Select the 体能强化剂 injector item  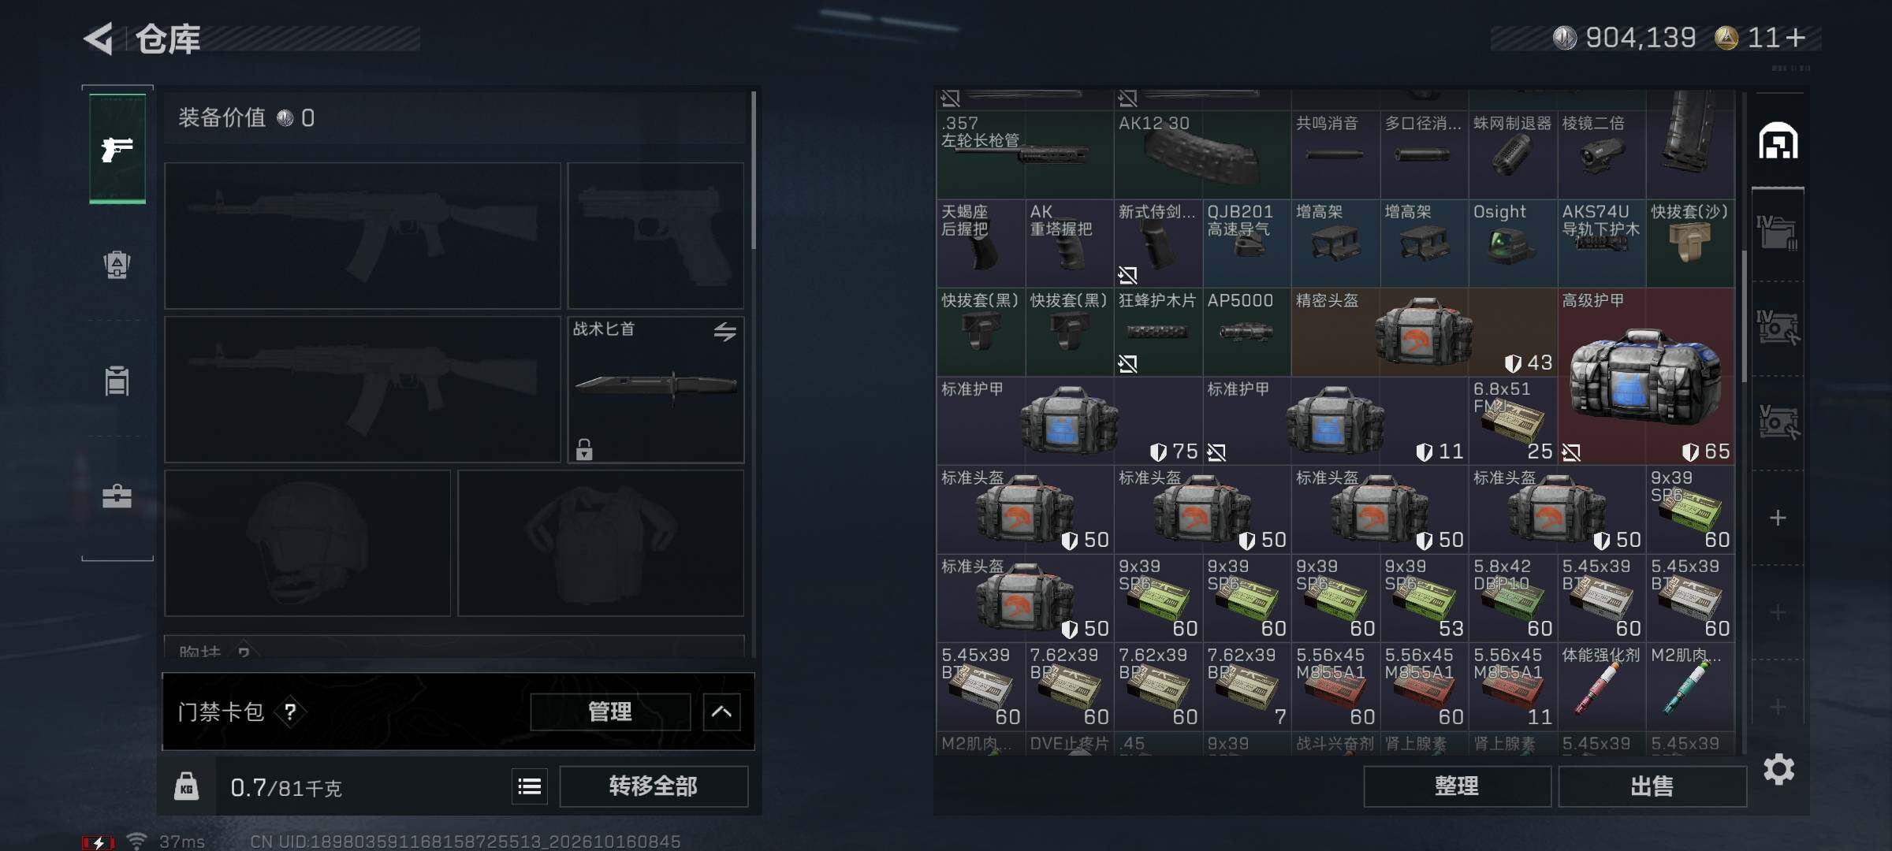[x=1602, y=686]
